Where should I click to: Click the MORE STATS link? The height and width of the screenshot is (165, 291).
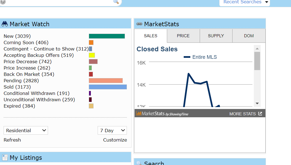pos(243,113)
